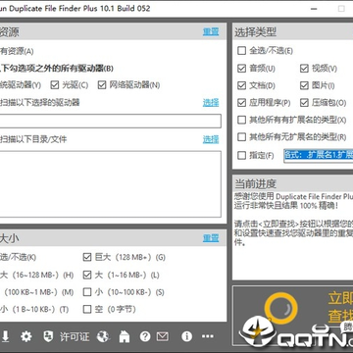The height and width of the screenshot is (353, 353).
Task: Open help with the question mark icon
Action: 145,336
